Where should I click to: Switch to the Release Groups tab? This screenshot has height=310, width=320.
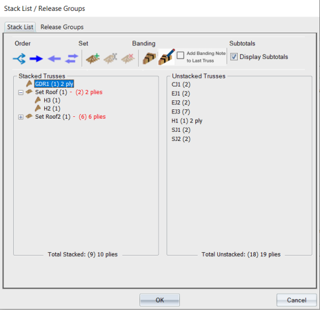62,27
